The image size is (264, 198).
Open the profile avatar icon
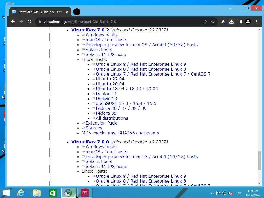coord(248,22)
